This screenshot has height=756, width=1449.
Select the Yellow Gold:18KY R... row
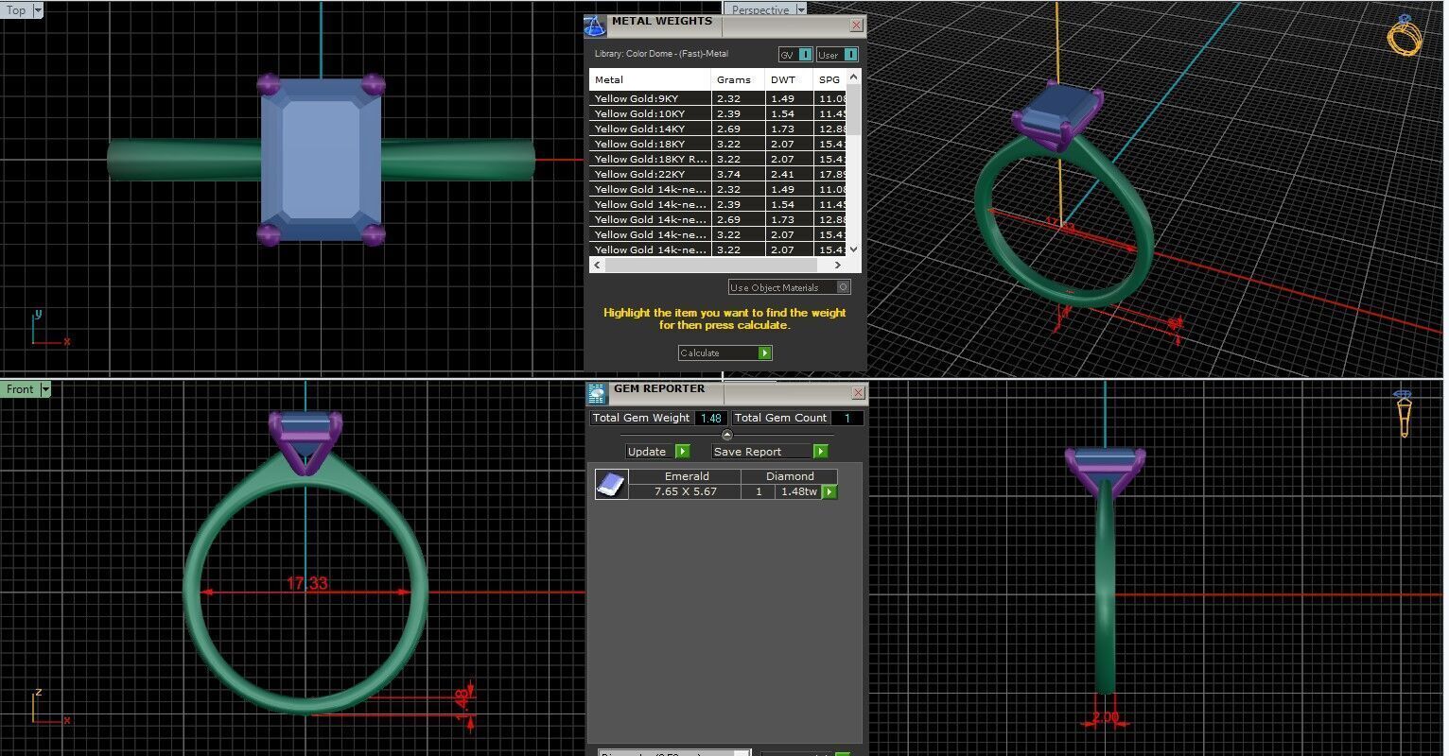(x=718, y=159)
